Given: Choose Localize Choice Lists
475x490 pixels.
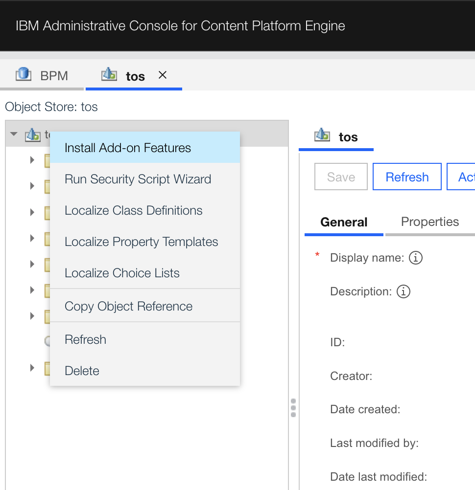Looking at the screenshot, I should click(x=145, y=273).
